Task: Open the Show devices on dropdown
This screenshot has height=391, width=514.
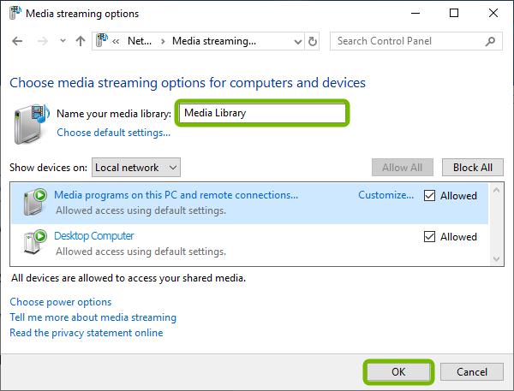Action: 136,168
